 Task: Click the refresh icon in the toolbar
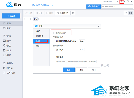pyautogui.click(x=73, y=13)
